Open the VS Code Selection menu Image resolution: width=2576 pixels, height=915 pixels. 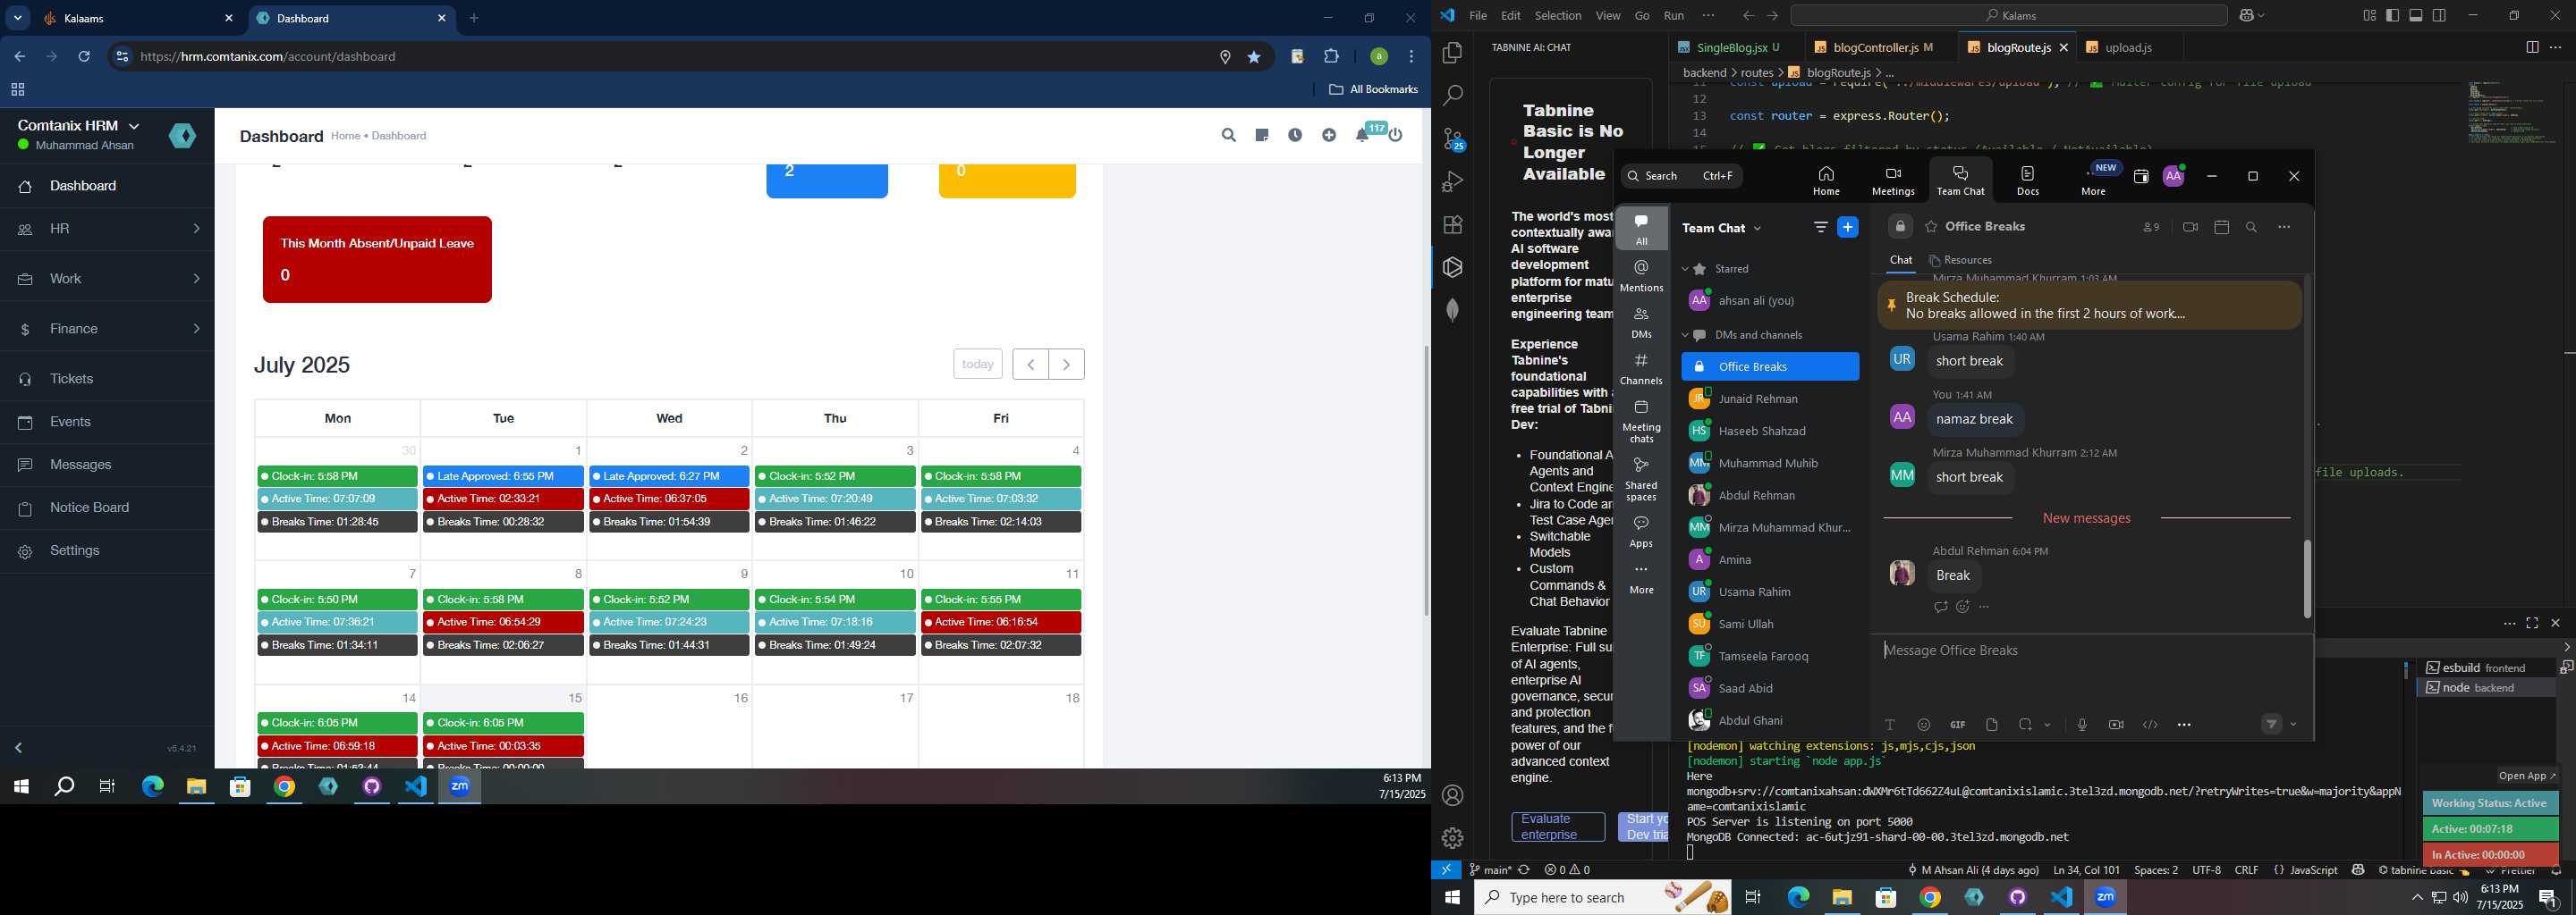coord(1558,16)
